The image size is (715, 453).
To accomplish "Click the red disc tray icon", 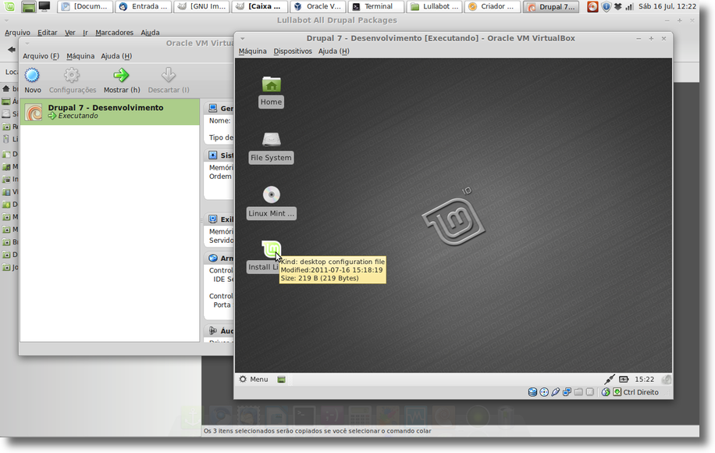I will 592,6.
